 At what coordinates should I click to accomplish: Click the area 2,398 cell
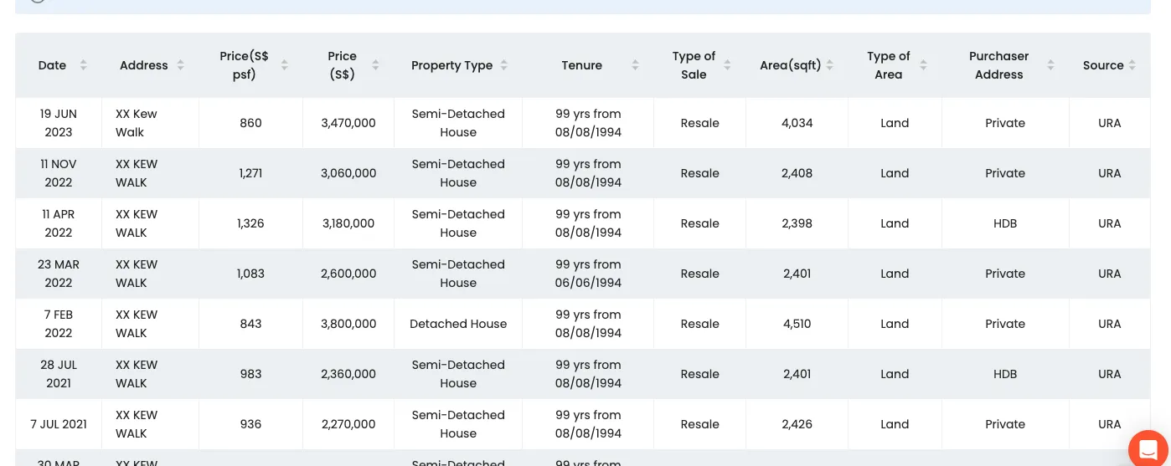[797, 223]
